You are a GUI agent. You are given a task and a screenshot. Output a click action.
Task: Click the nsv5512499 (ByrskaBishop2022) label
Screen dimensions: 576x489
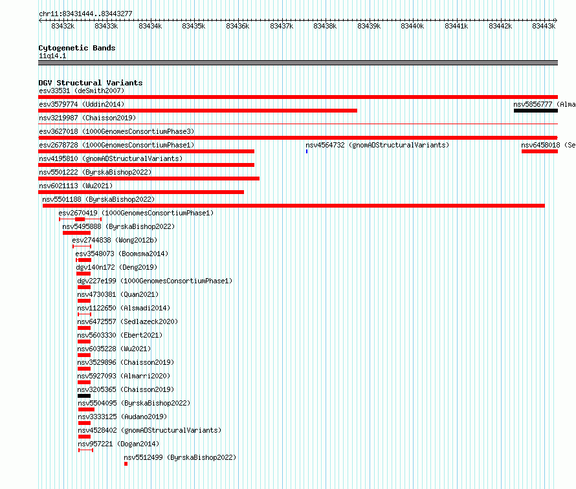point(180,457)
